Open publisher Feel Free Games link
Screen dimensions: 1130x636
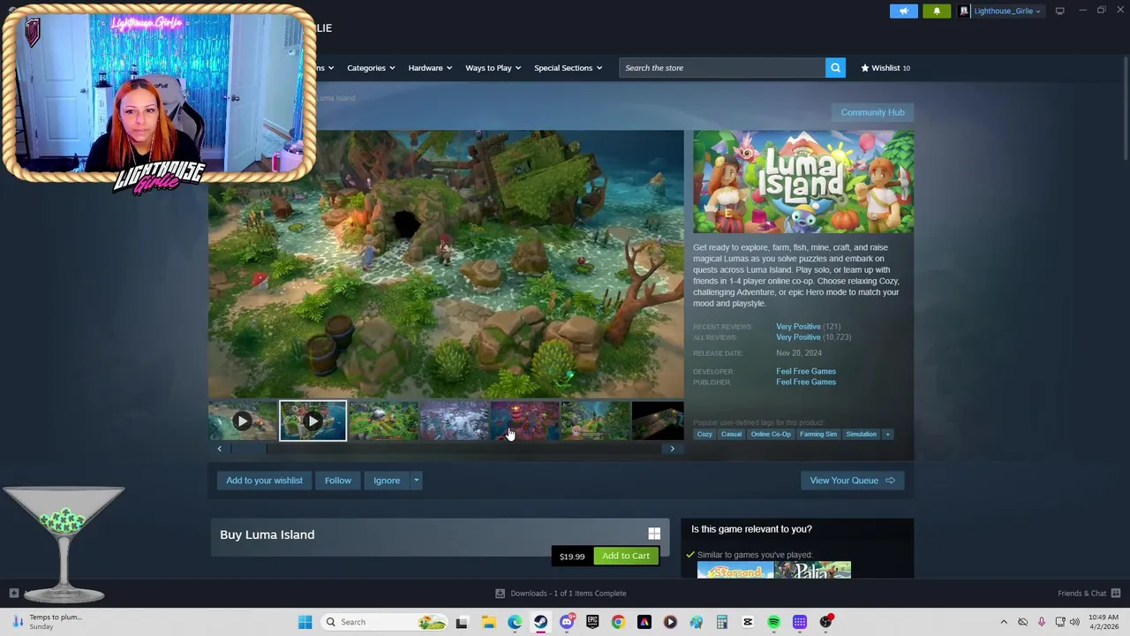pyautogui.click(x=806, y=382)
